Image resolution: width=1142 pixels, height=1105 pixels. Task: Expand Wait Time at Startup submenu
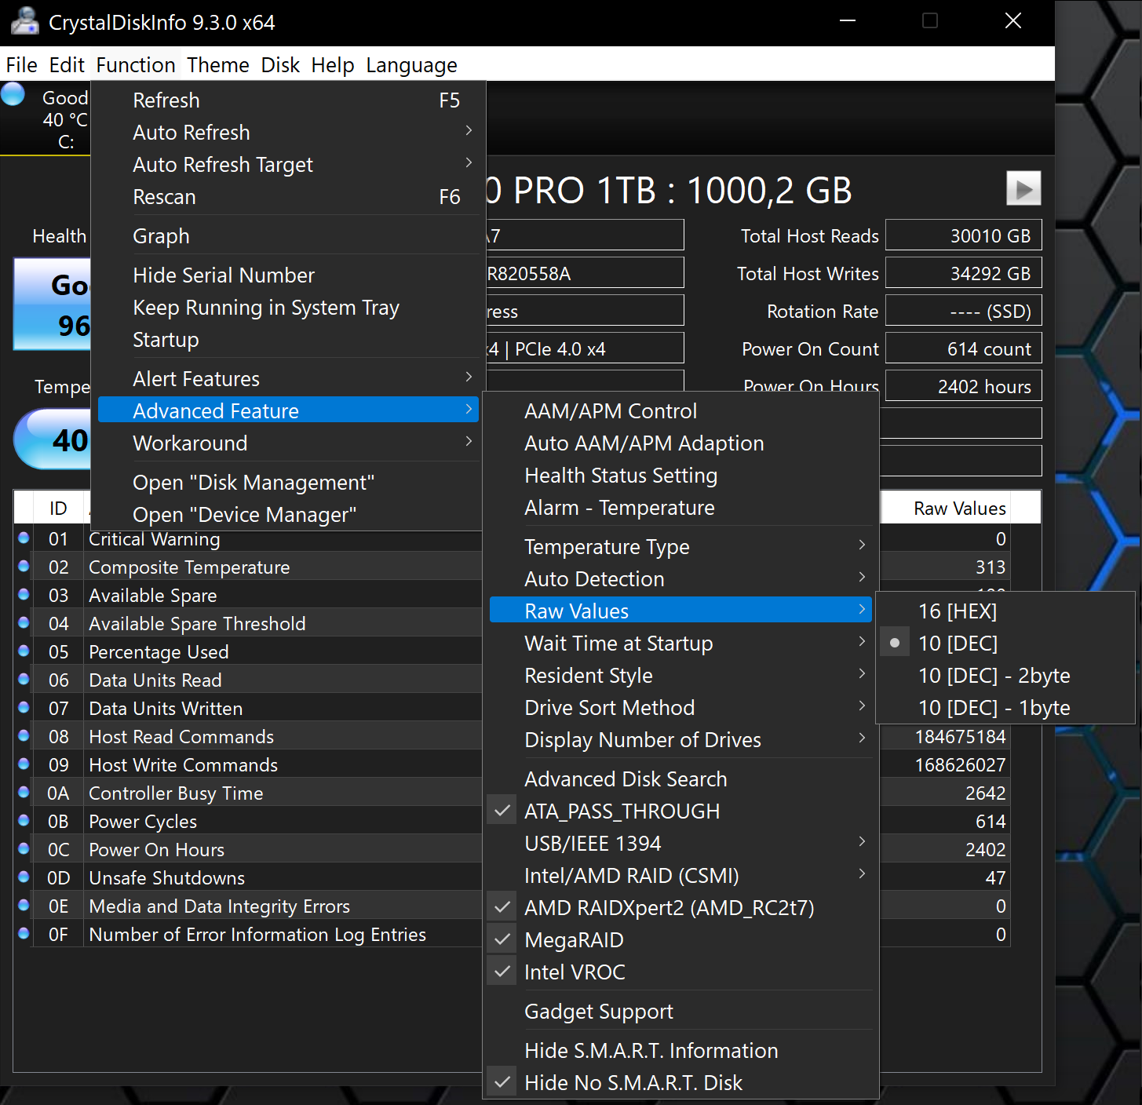tap(680, 643)
